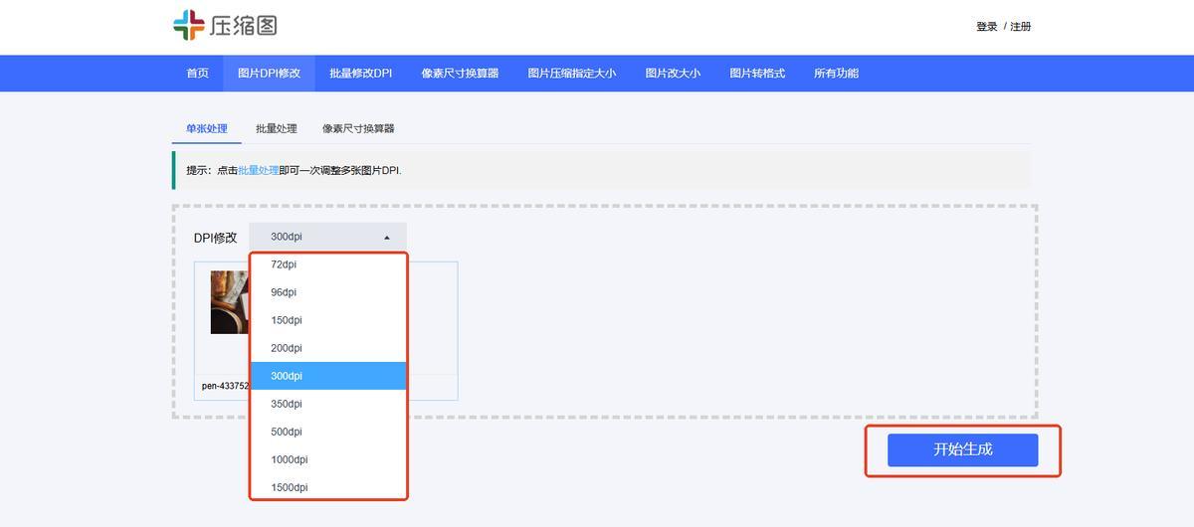Switch to the 像素尺寸换算器 tab below navigation
Viewport: 1194px width, 527px height.
pos(358,128)
